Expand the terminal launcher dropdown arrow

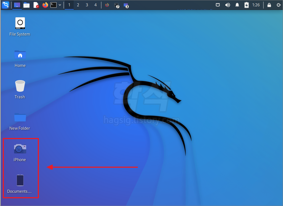point(60,5)
